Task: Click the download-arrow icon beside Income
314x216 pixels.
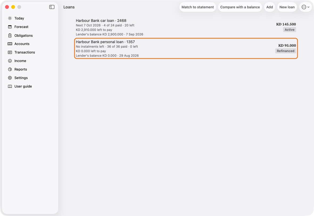Action: coord(10,61)
